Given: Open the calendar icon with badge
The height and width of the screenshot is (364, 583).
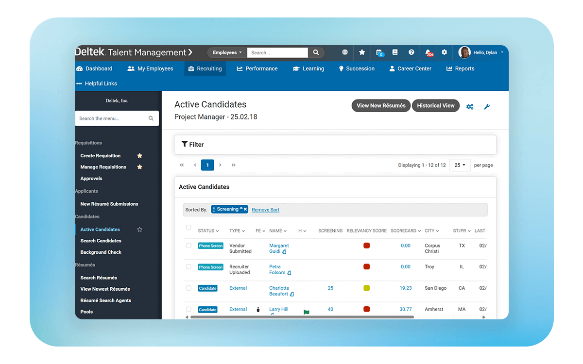Looking at the screenshot, I should (x=379, y=52).
